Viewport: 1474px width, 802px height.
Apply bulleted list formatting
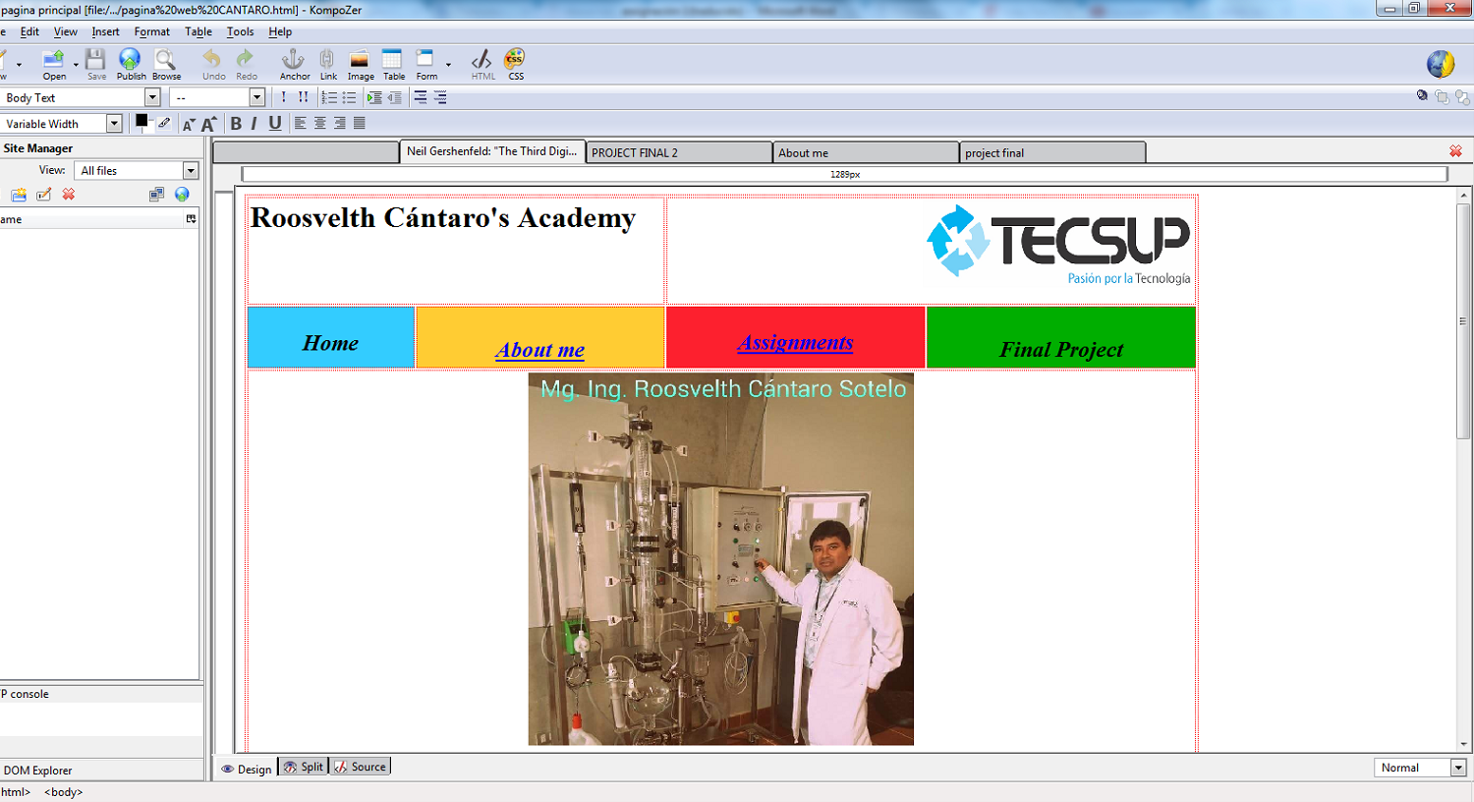tap(349, 97)
